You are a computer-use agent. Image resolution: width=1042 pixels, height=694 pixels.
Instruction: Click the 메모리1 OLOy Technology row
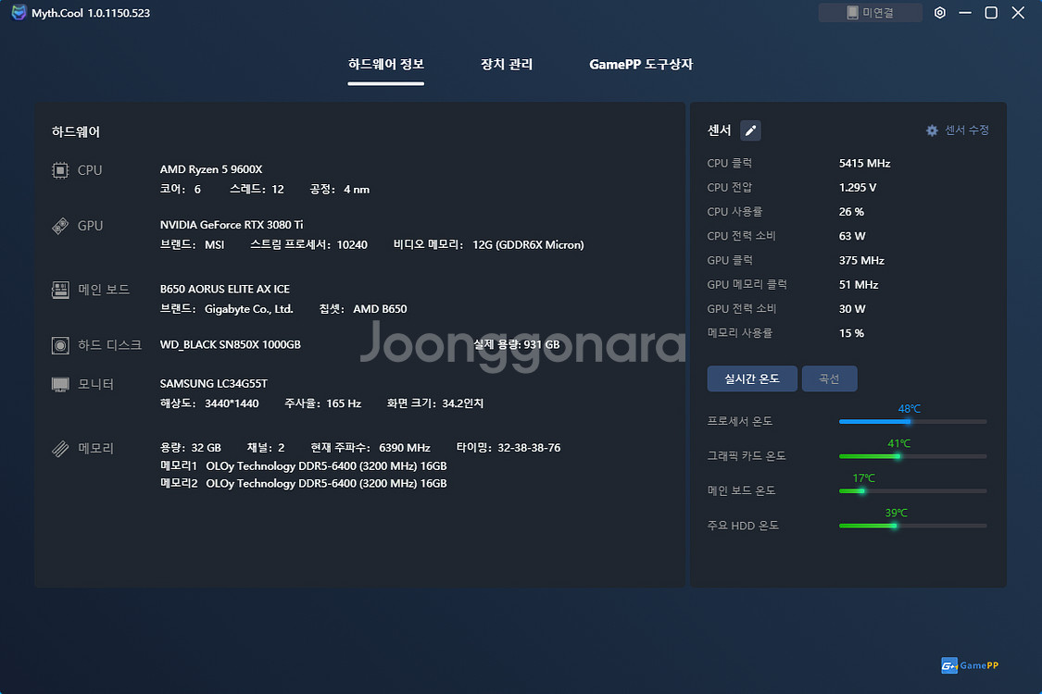coord(303,466)
